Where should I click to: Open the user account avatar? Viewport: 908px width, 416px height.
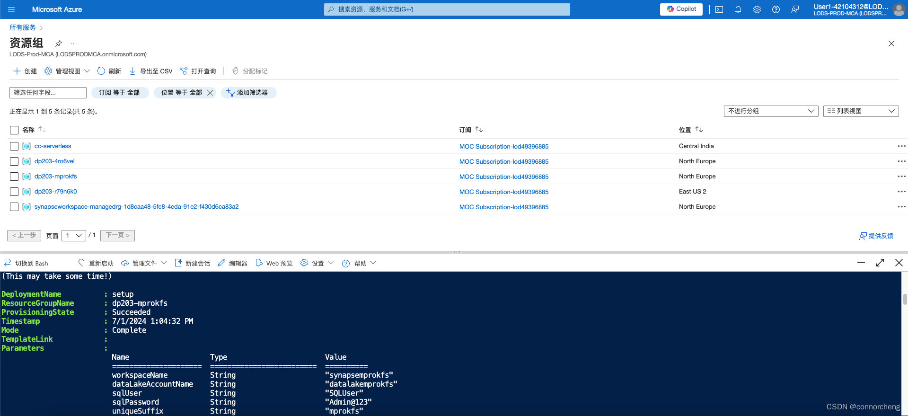899,9
